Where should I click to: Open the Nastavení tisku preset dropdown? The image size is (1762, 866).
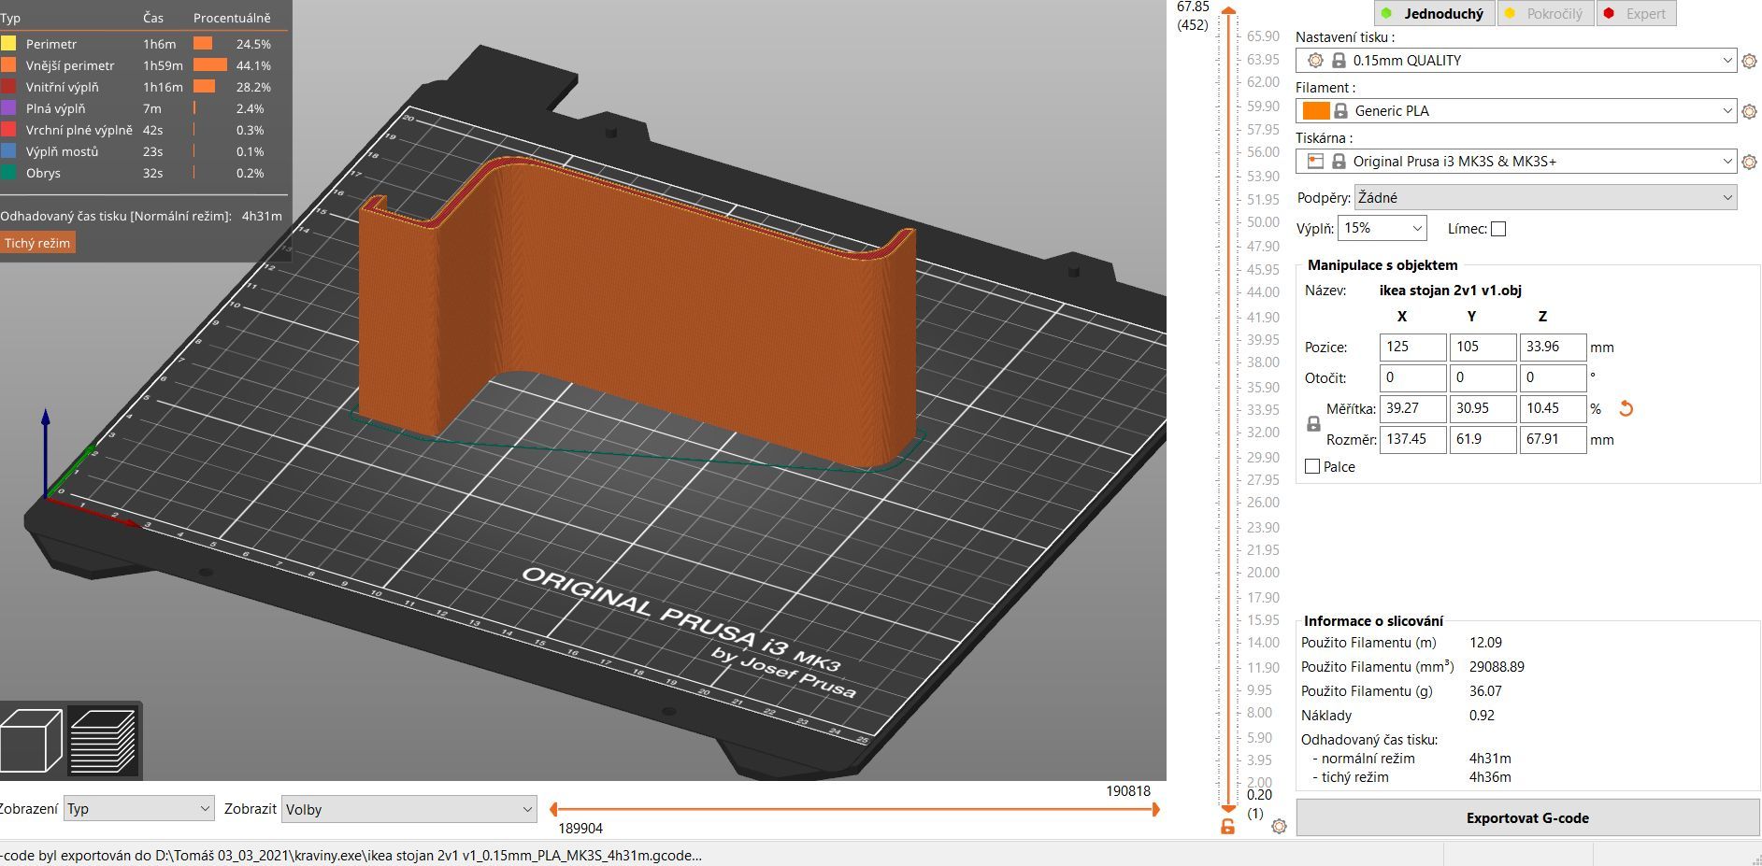[x=1516, y=60]
